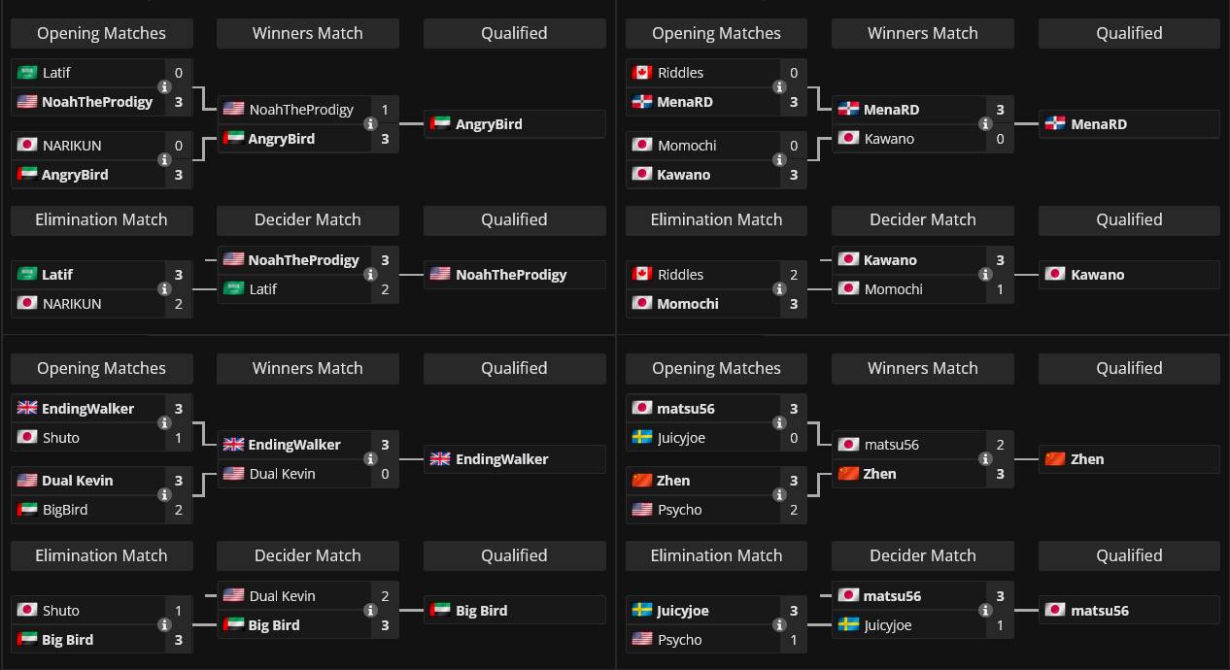Viewport: 1230px width, 670px height.
Task: Click info icon for Riddles vs MenaRD match
Action: coord(779,87)
